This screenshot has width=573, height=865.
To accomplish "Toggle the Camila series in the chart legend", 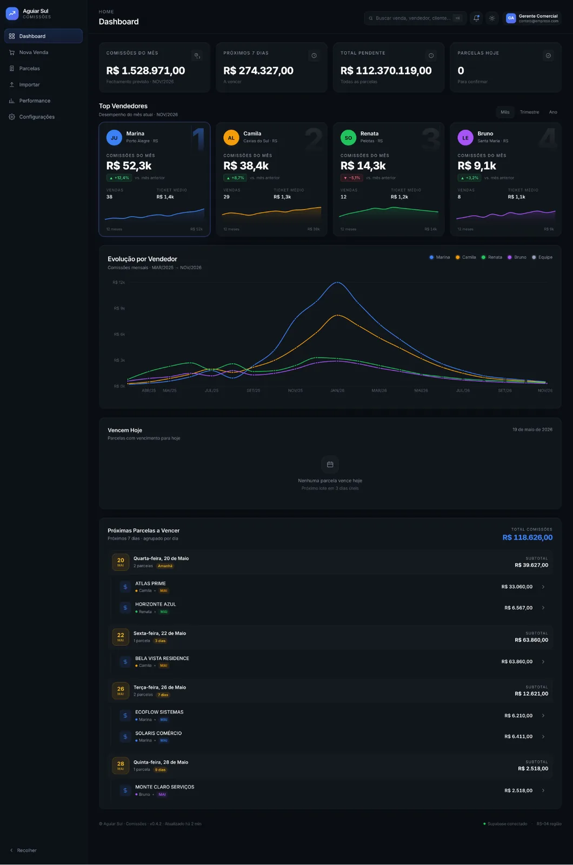I will [x=465, y=257].
